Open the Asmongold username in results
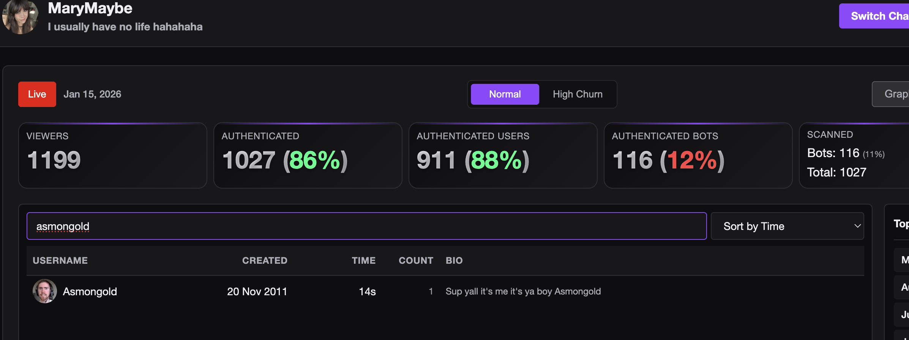This screenshot has width=909, height=340. click(x=90, y=291)
